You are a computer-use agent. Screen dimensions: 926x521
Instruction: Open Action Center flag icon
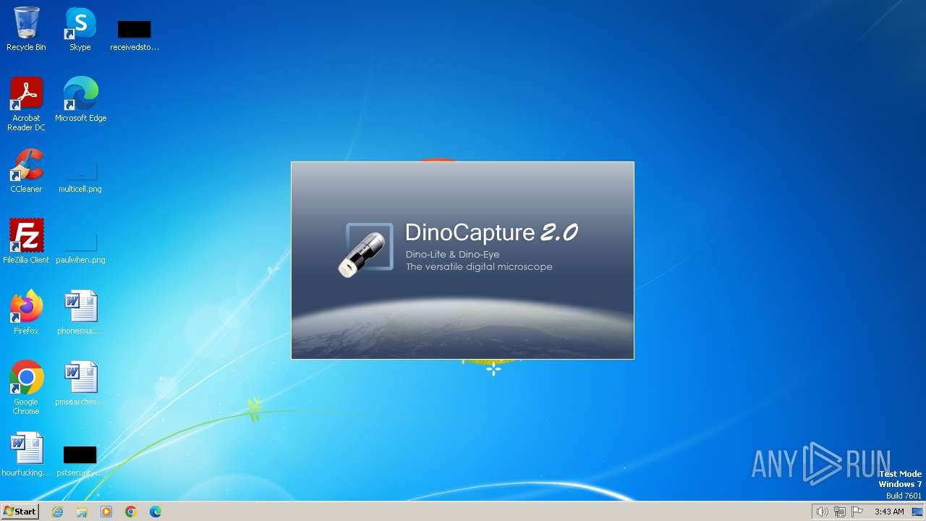pos(857,512)
